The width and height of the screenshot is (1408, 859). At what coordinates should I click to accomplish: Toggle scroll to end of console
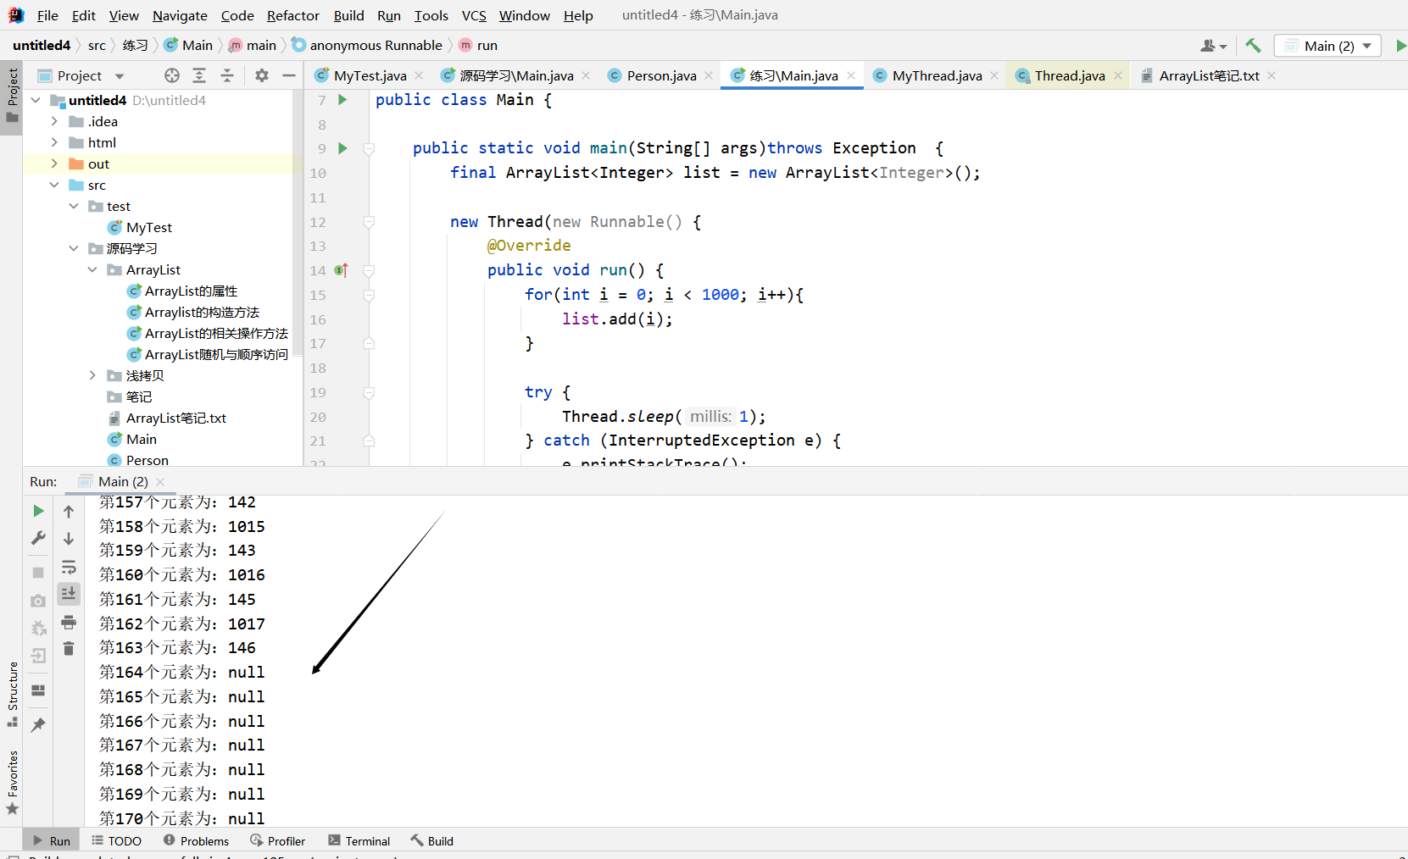coord(69,593)
